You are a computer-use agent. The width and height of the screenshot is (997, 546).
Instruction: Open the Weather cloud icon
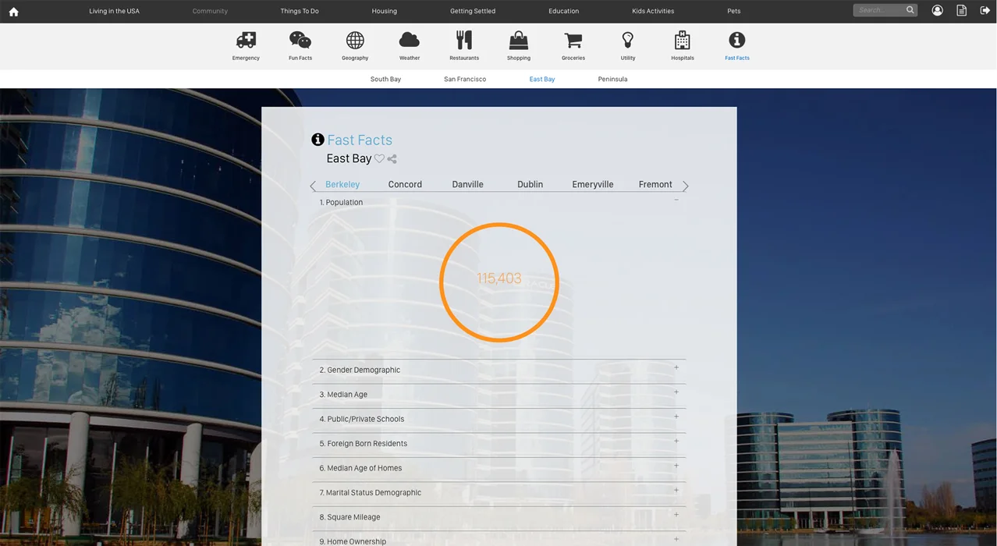coord(410,41)
